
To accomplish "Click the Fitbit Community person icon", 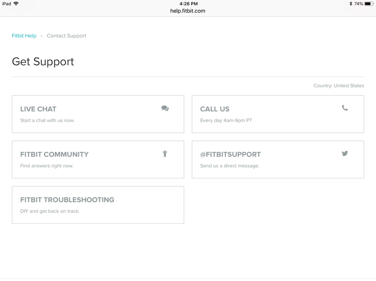I will click(x=165, y=154).
